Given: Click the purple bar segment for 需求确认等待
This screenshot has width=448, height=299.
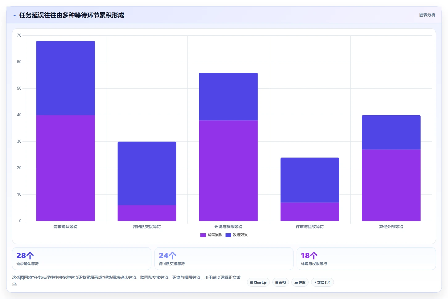Looking at the screenshot, I should (x=65, y=168).
